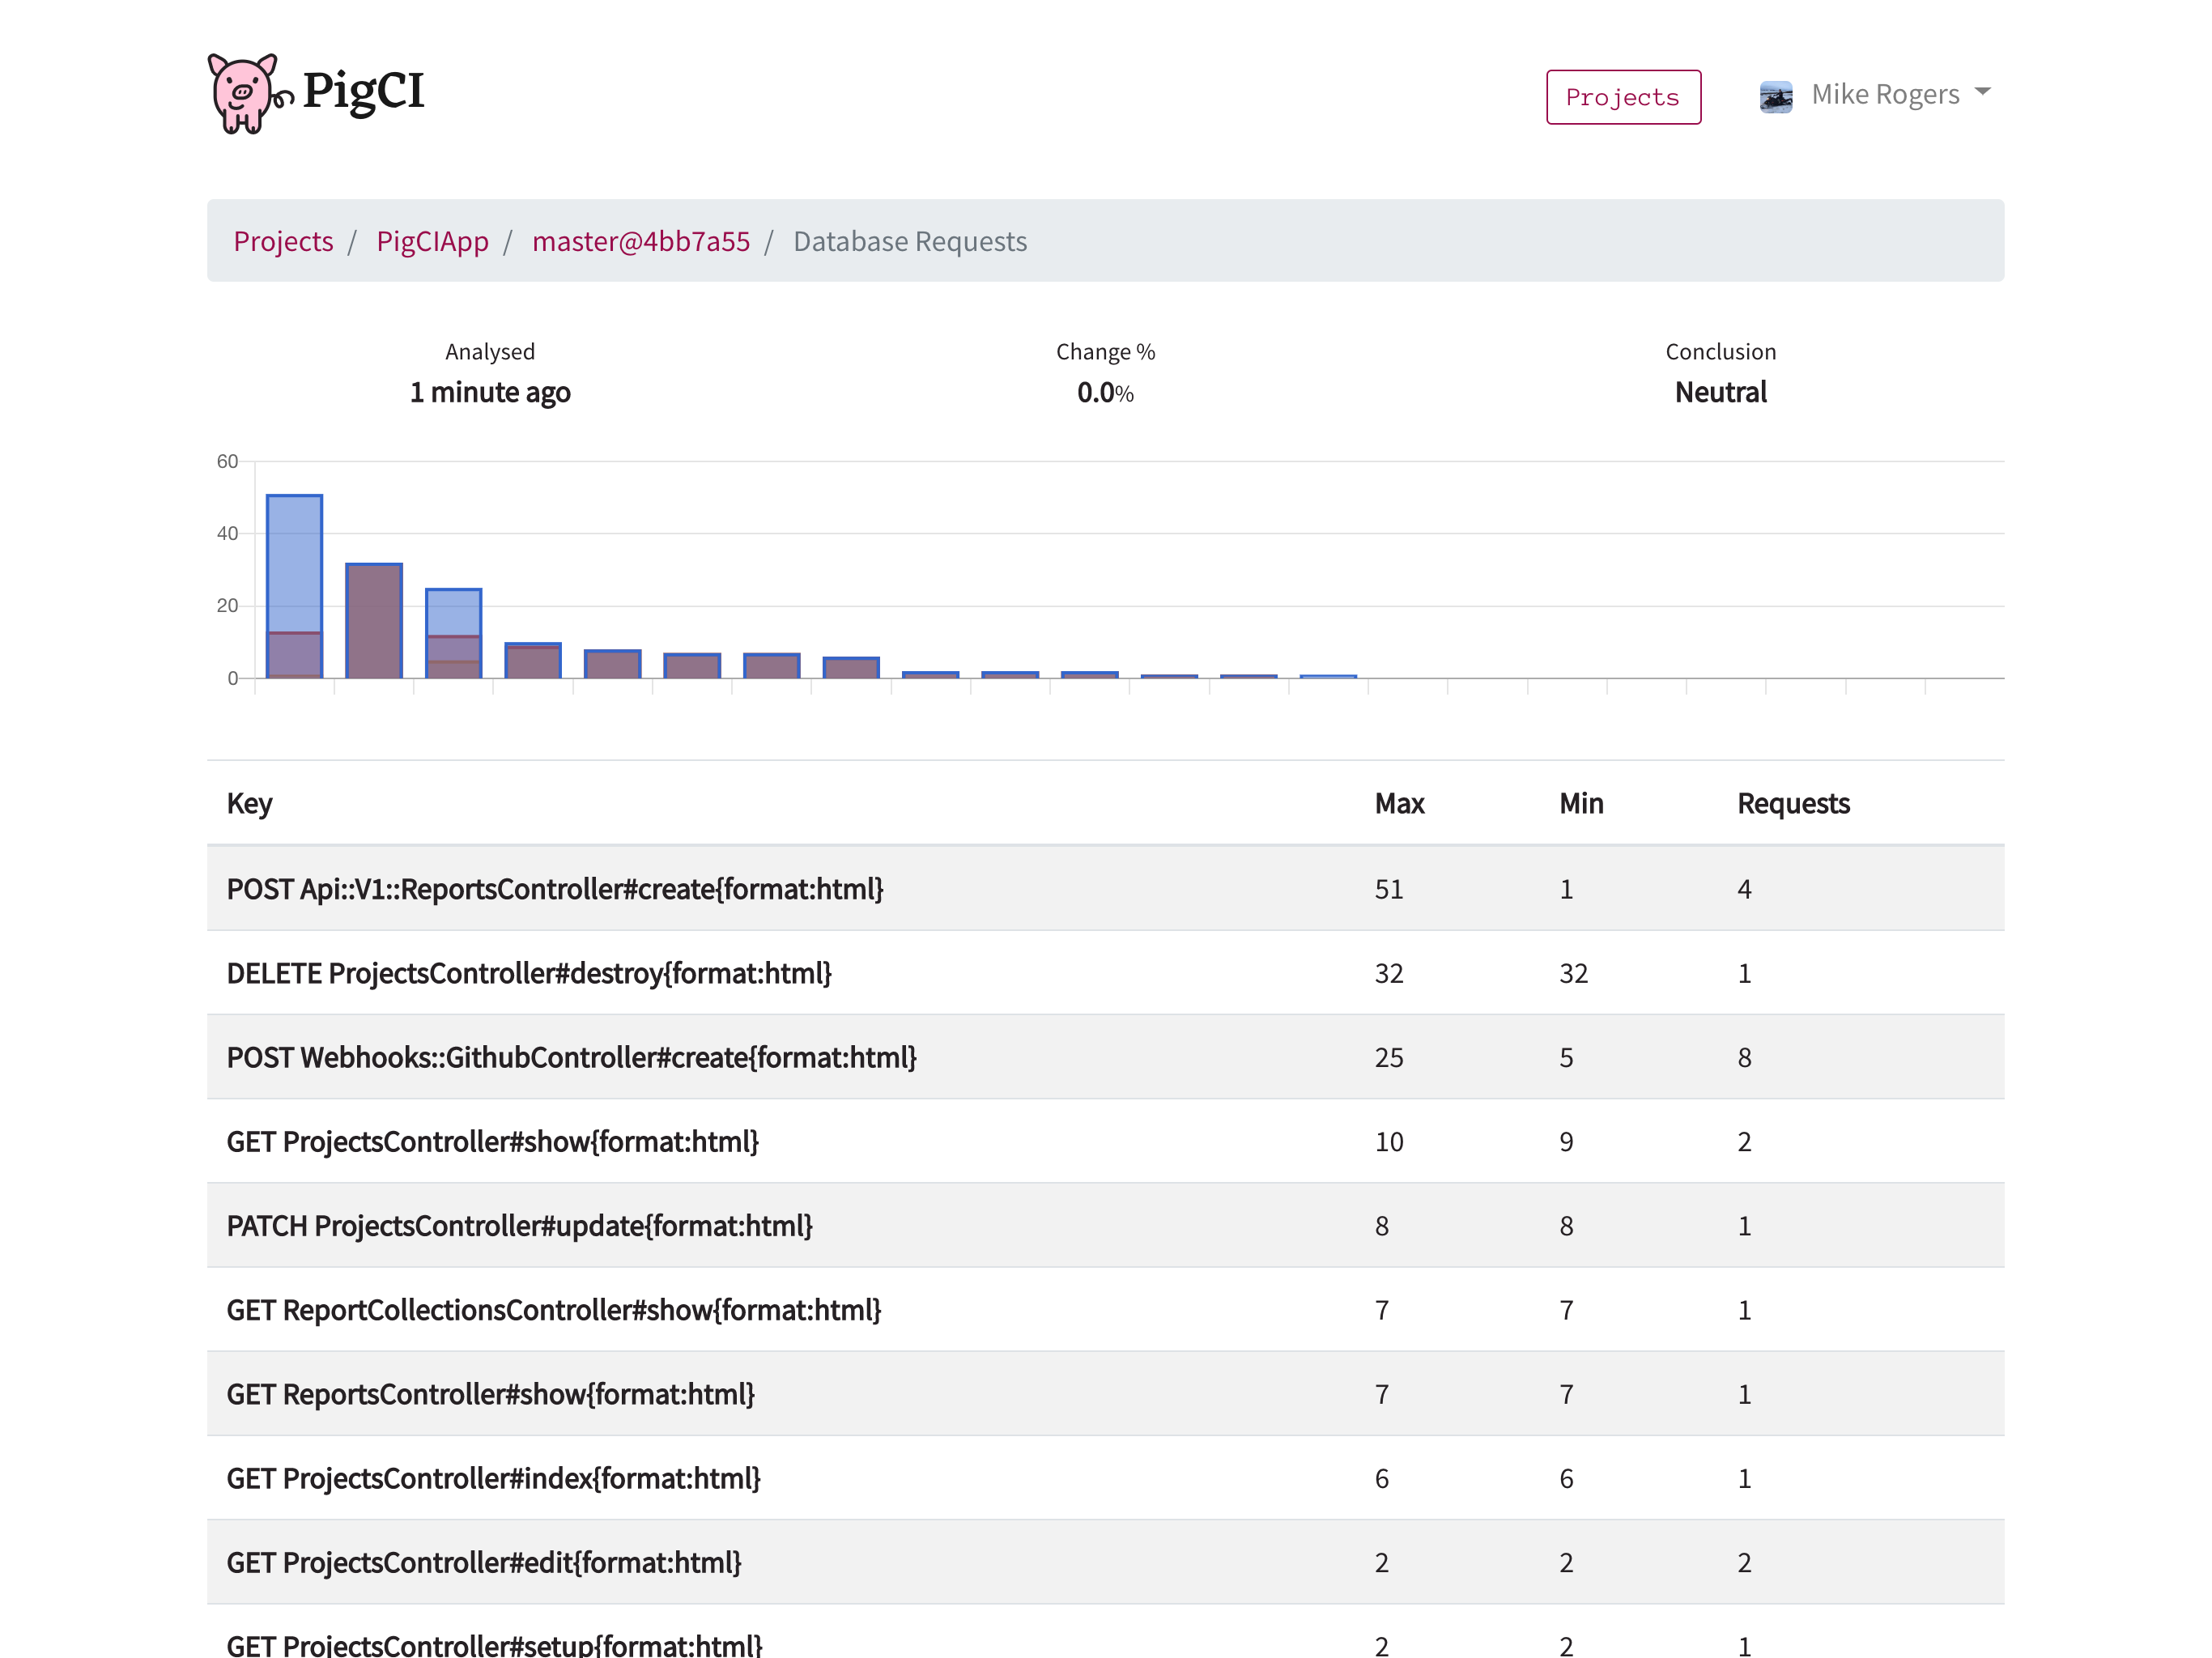Select POST Webhooks::GithubController#create row
Image resolution: width=2212 pixels, height=1658 pixels.
(571, 1057)
